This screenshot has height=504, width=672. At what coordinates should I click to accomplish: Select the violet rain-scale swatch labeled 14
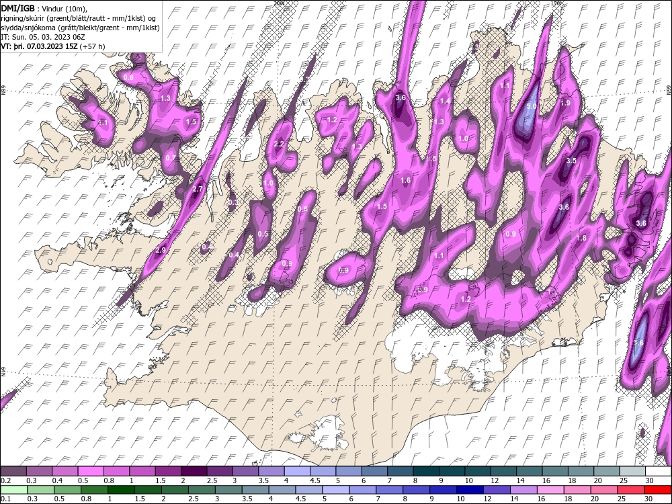(x=523, y=490)
